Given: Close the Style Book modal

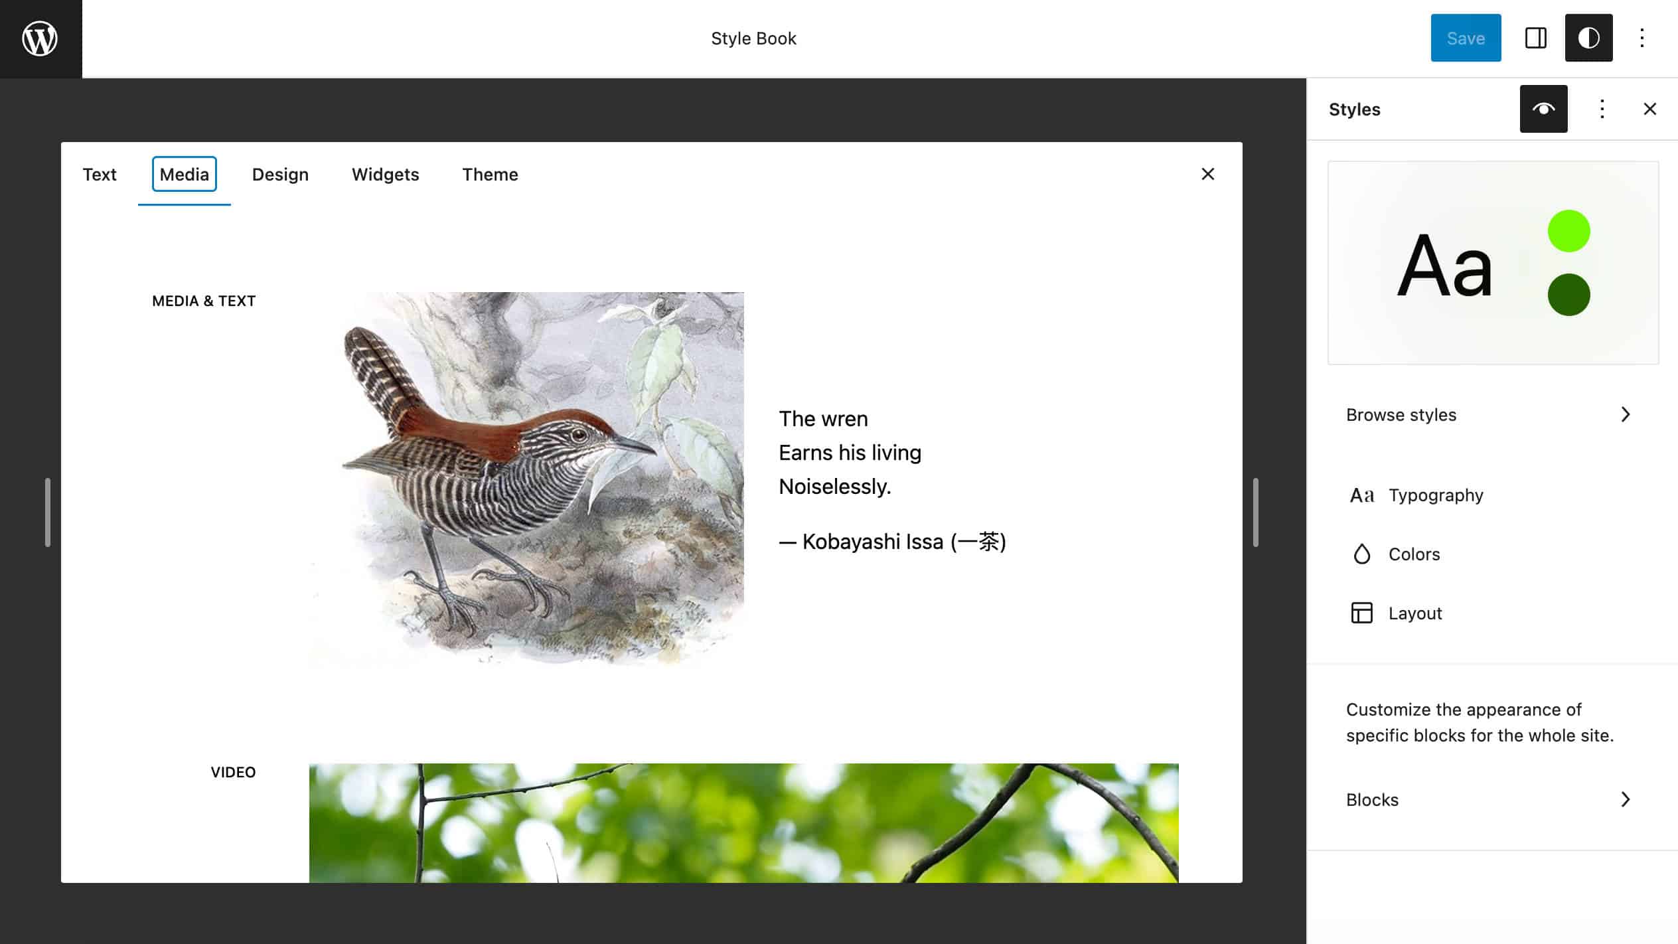Looking at the screenshot, I should coord(1207,174).
